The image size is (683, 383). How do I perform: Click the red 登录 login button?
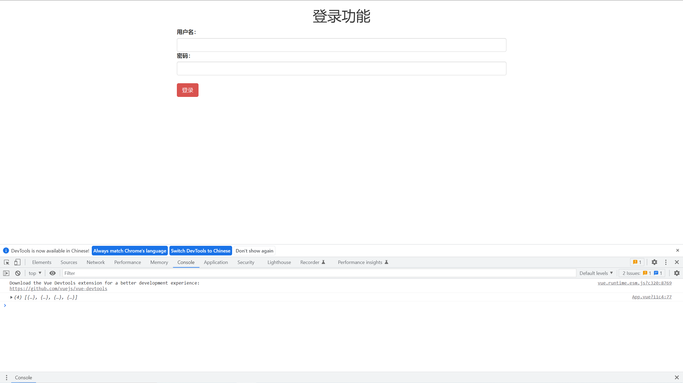tap(187, 90)
